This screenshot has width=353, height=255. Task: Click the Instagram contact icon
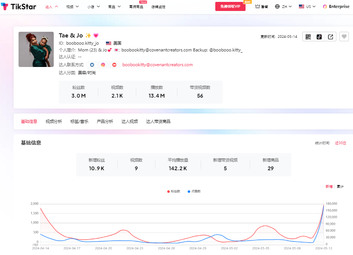103,65
